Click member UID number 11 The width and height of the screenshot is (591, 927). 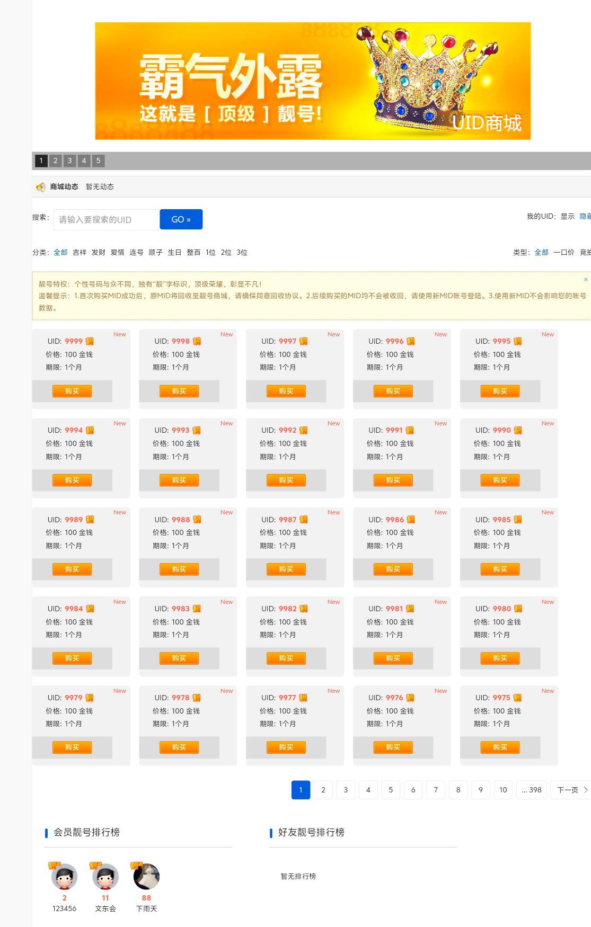[x=105, y=898]
